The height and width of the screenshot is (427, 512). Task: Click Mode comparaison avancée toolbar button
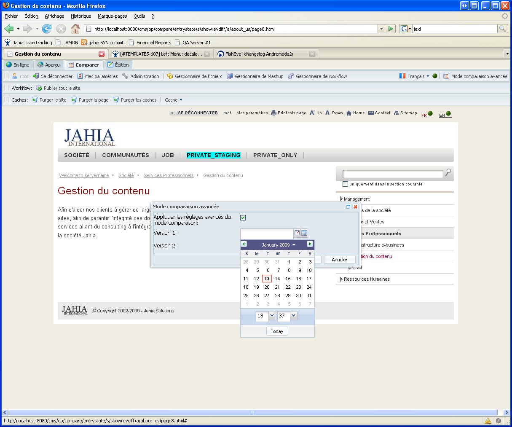click(475, 76)
